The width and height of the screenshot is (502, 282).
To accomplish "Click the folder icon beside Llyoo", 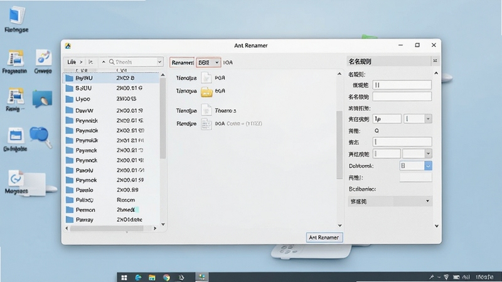I will (x=70, y=99).
